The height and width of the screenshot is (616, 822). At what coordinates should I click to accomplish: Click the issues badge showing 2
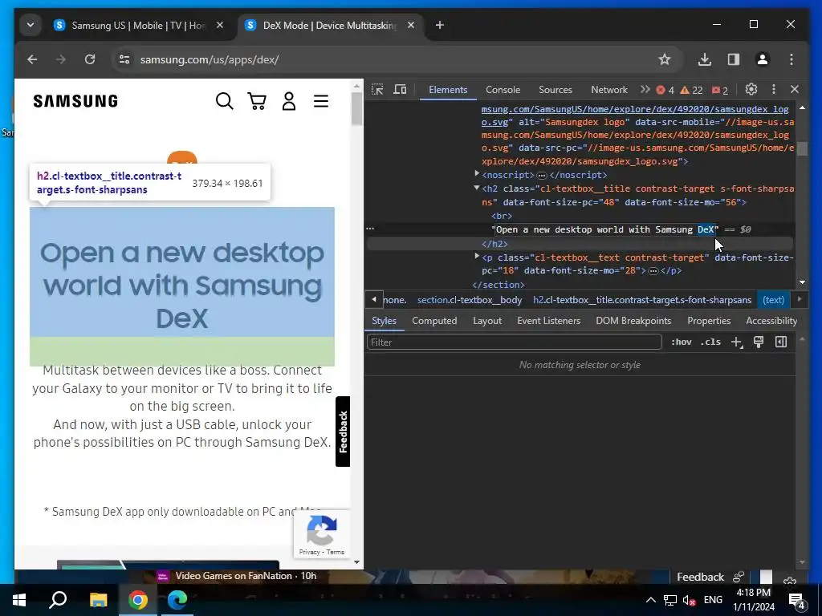point(720,90)
